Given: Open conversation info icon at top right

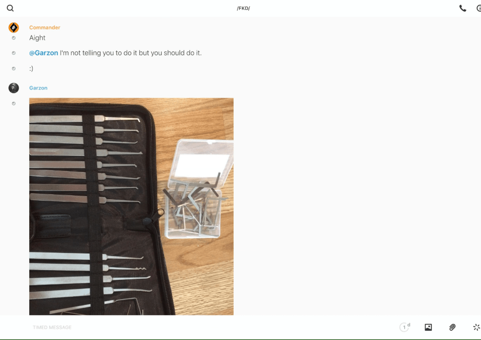Looking at the screenshot, I should (x=479, y=8).
